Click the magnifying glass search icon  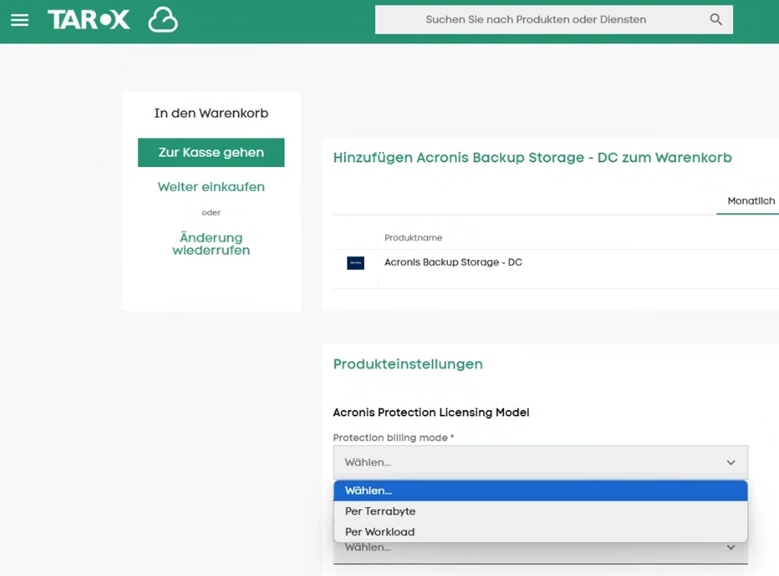coord(716,19)
